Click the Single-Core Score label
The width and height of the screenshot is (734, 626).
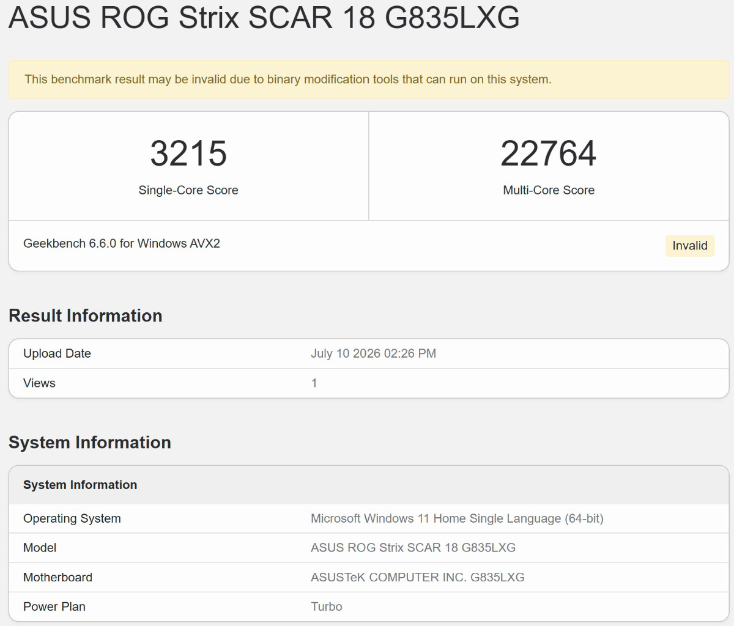click(188, 190)
